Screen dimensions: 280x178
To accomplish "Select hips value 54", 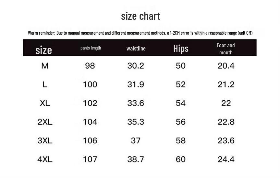I will [x=181, y=103].
